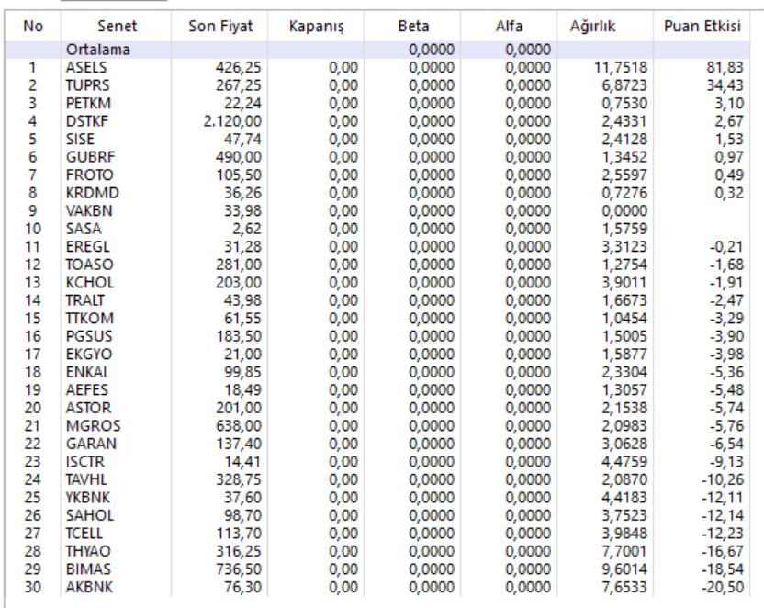
Task: Select the YKBNK stock row
Action: [x=377, y=498]
